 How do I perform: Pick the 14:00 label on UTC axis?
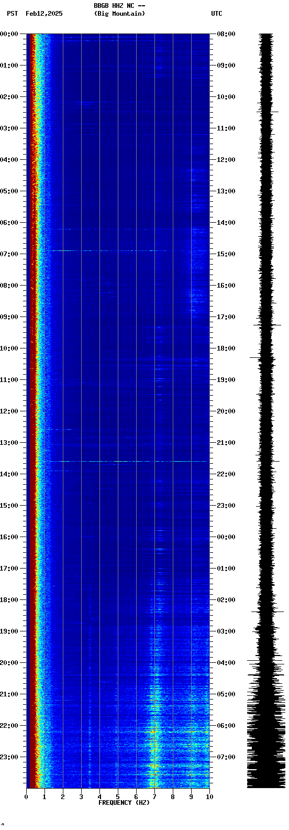click(x=226, y=223)
